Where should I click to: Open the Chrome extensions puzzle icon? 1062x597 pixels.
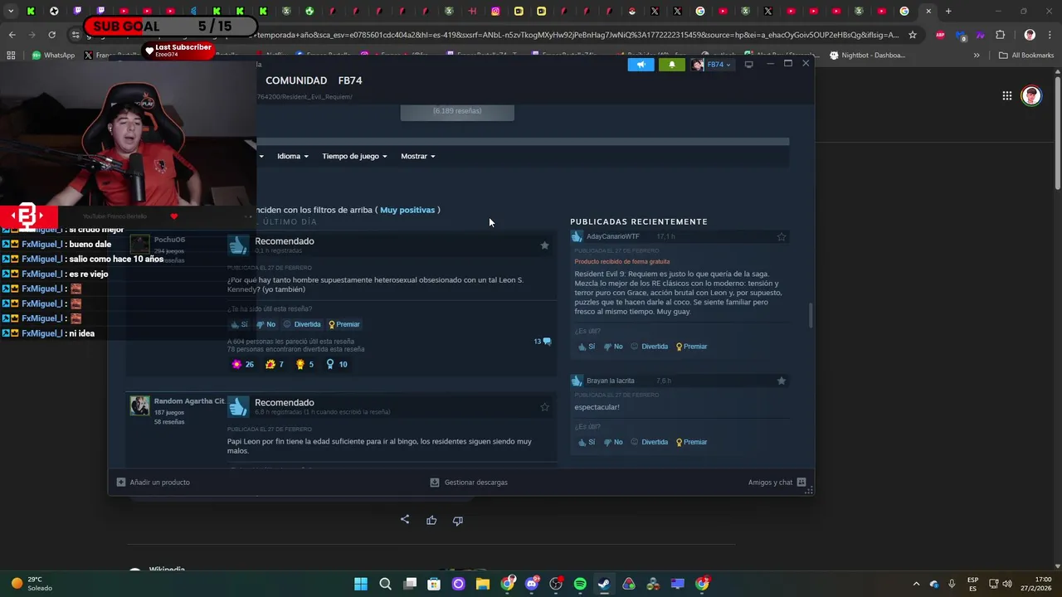coord(1000,35)
